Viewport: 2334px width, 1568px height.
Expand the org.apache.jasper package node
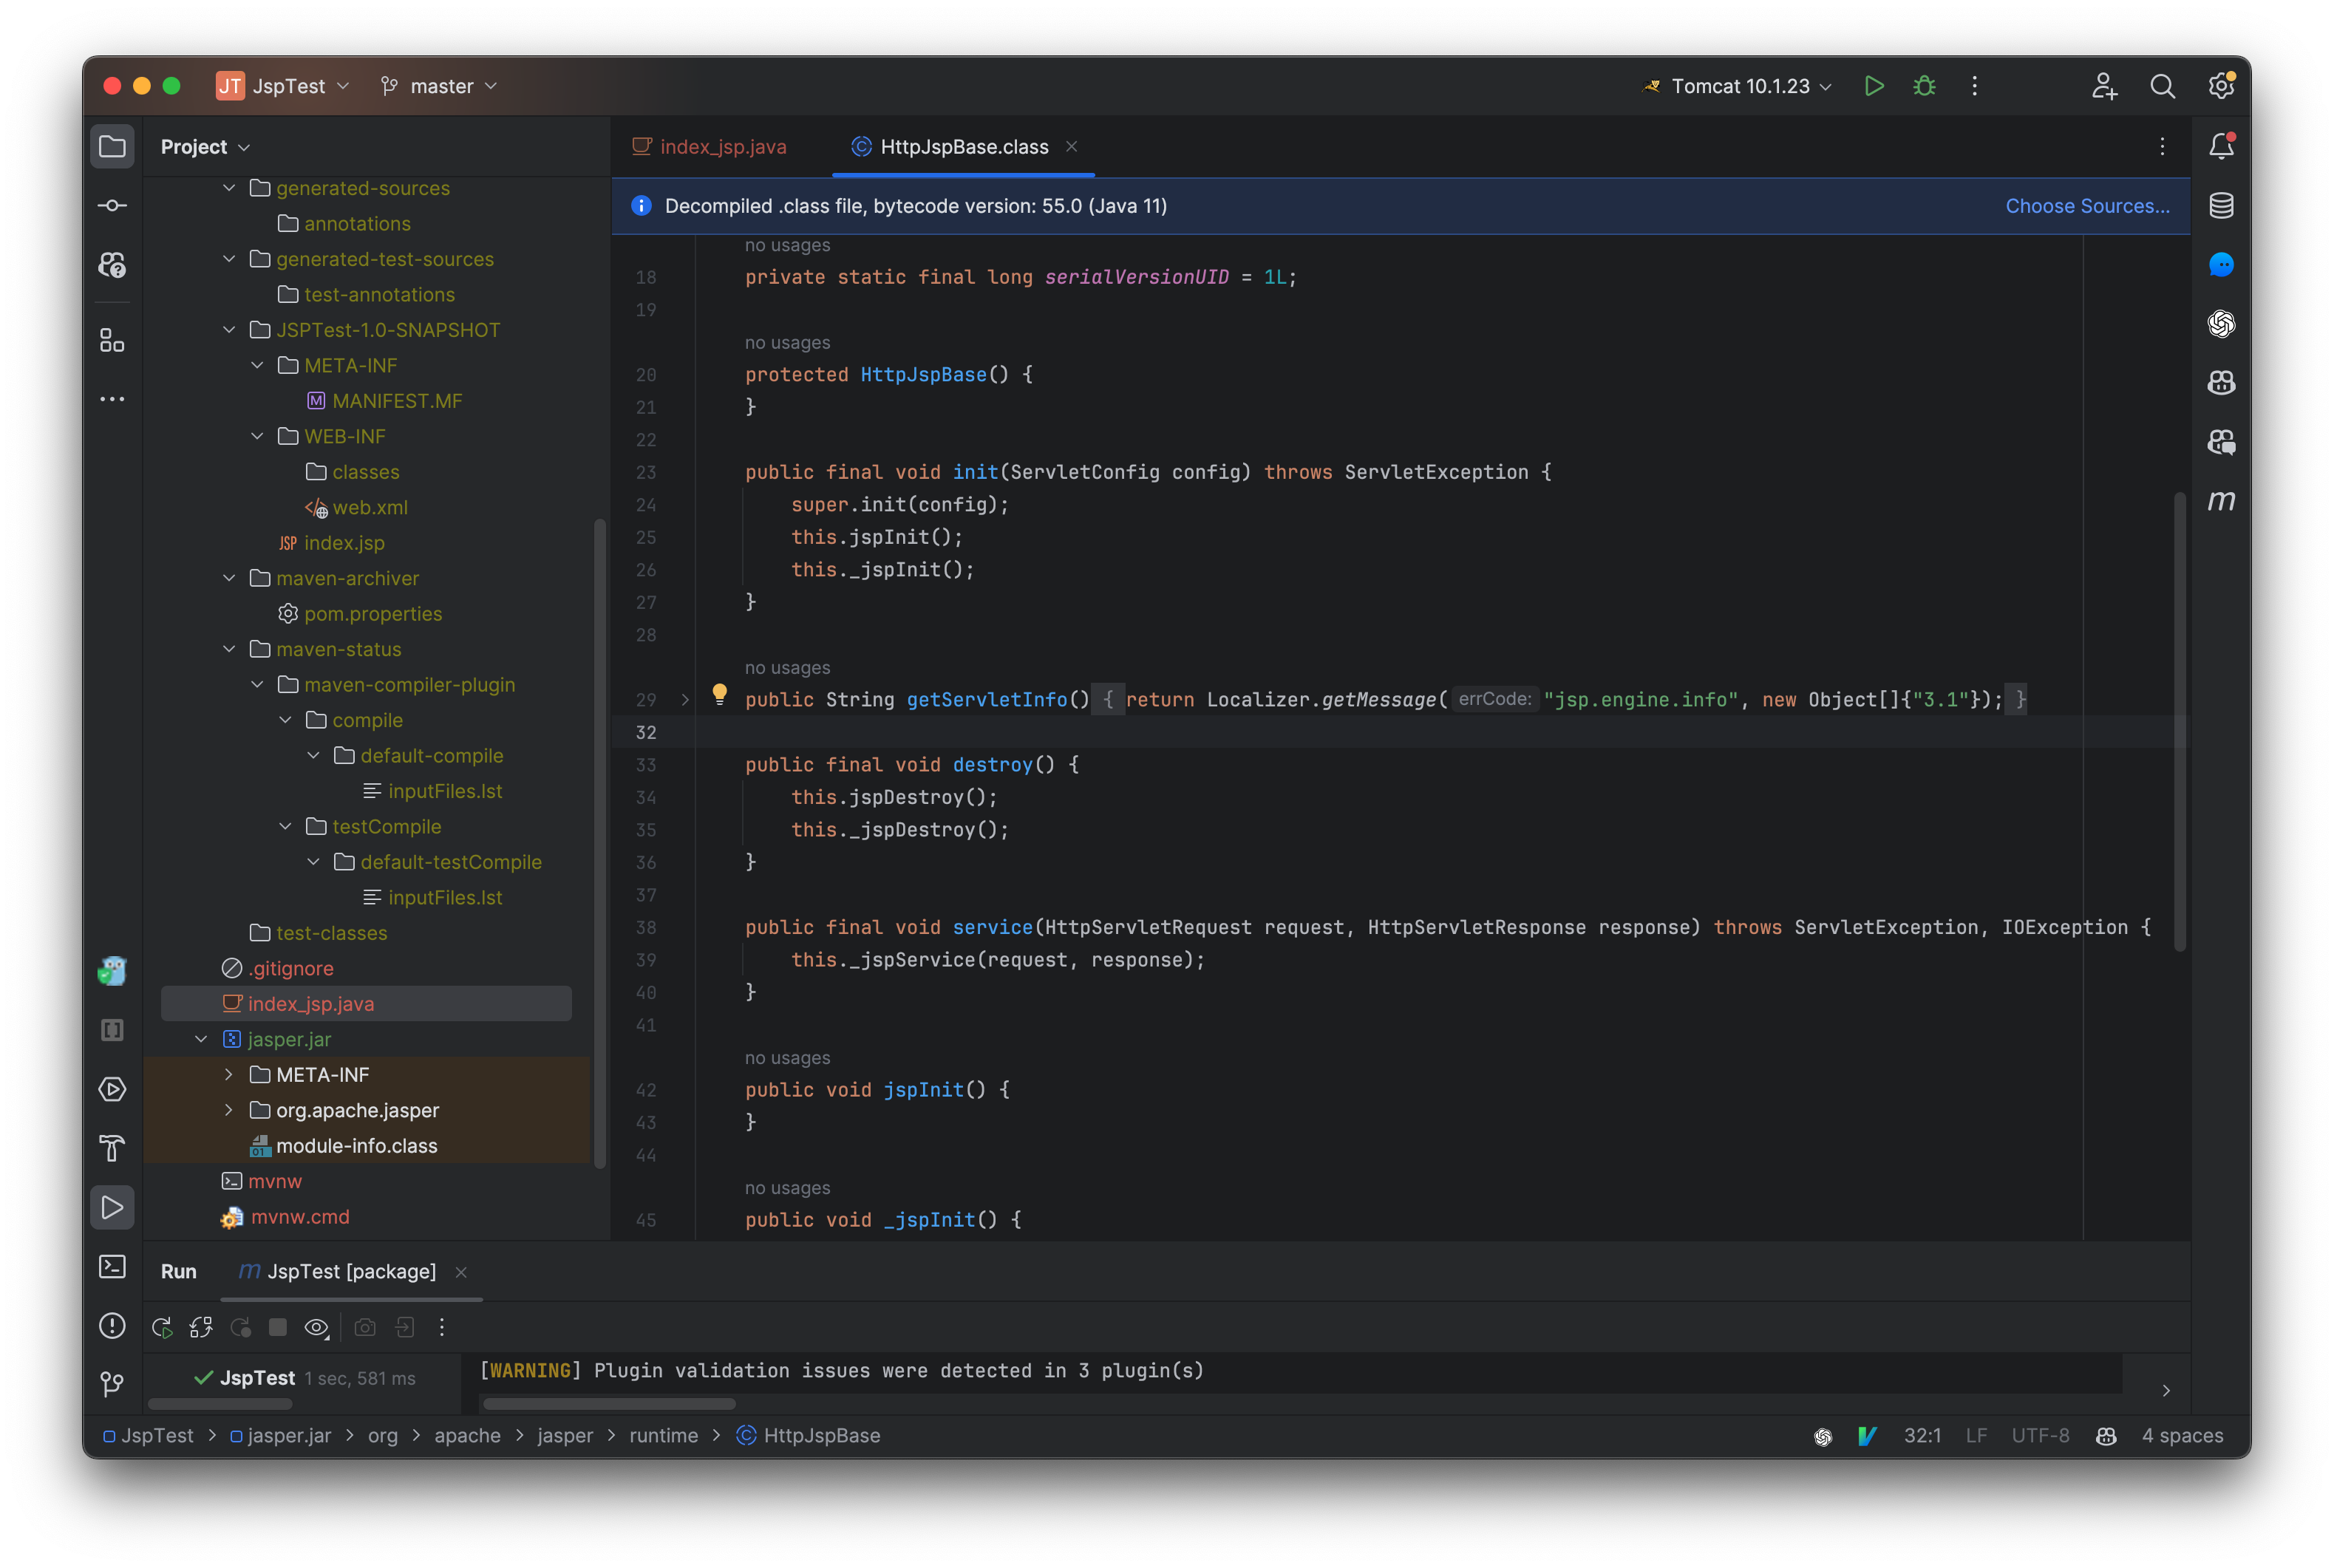point(229,1110)
